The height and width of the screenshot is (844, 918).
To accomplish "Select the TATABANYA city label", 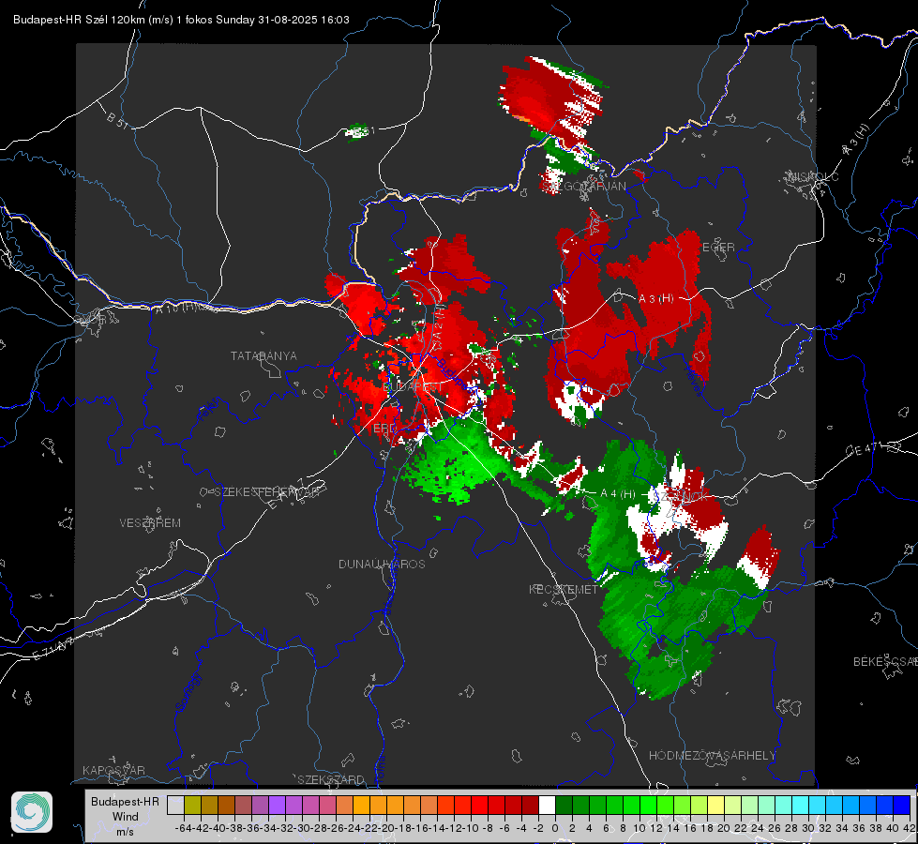I will [263, 355].
